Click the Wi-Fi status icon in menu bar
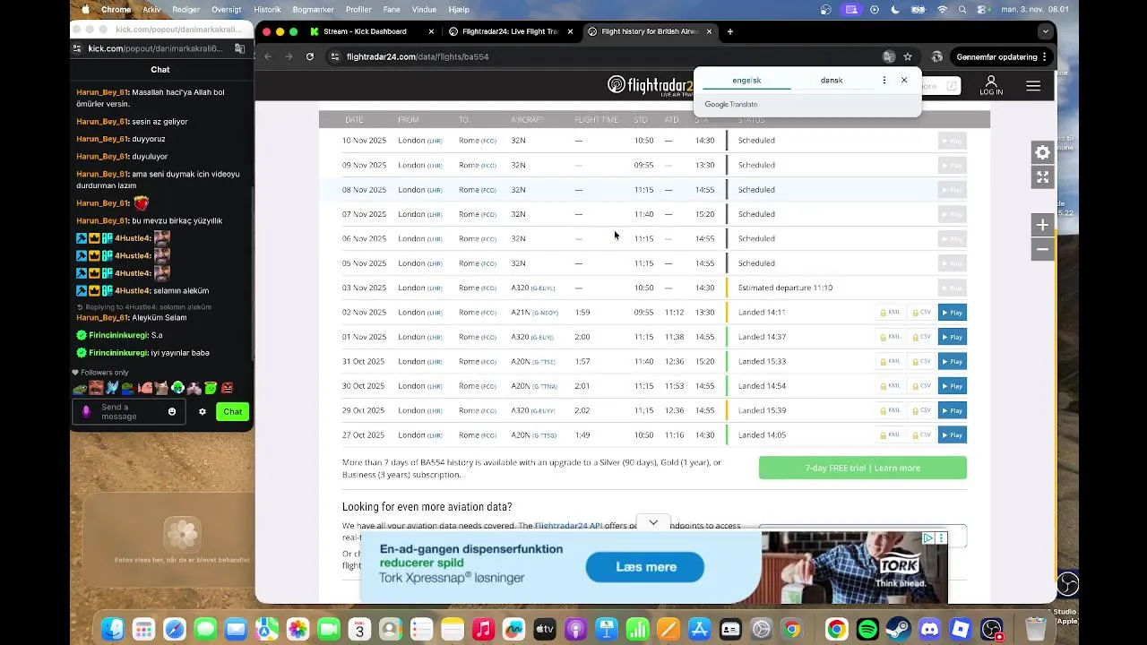 [942, 10]
